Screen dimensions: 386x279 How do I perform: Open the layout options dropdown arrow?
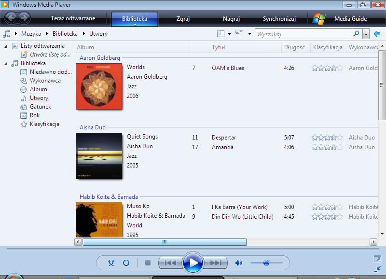pos(229,34)
